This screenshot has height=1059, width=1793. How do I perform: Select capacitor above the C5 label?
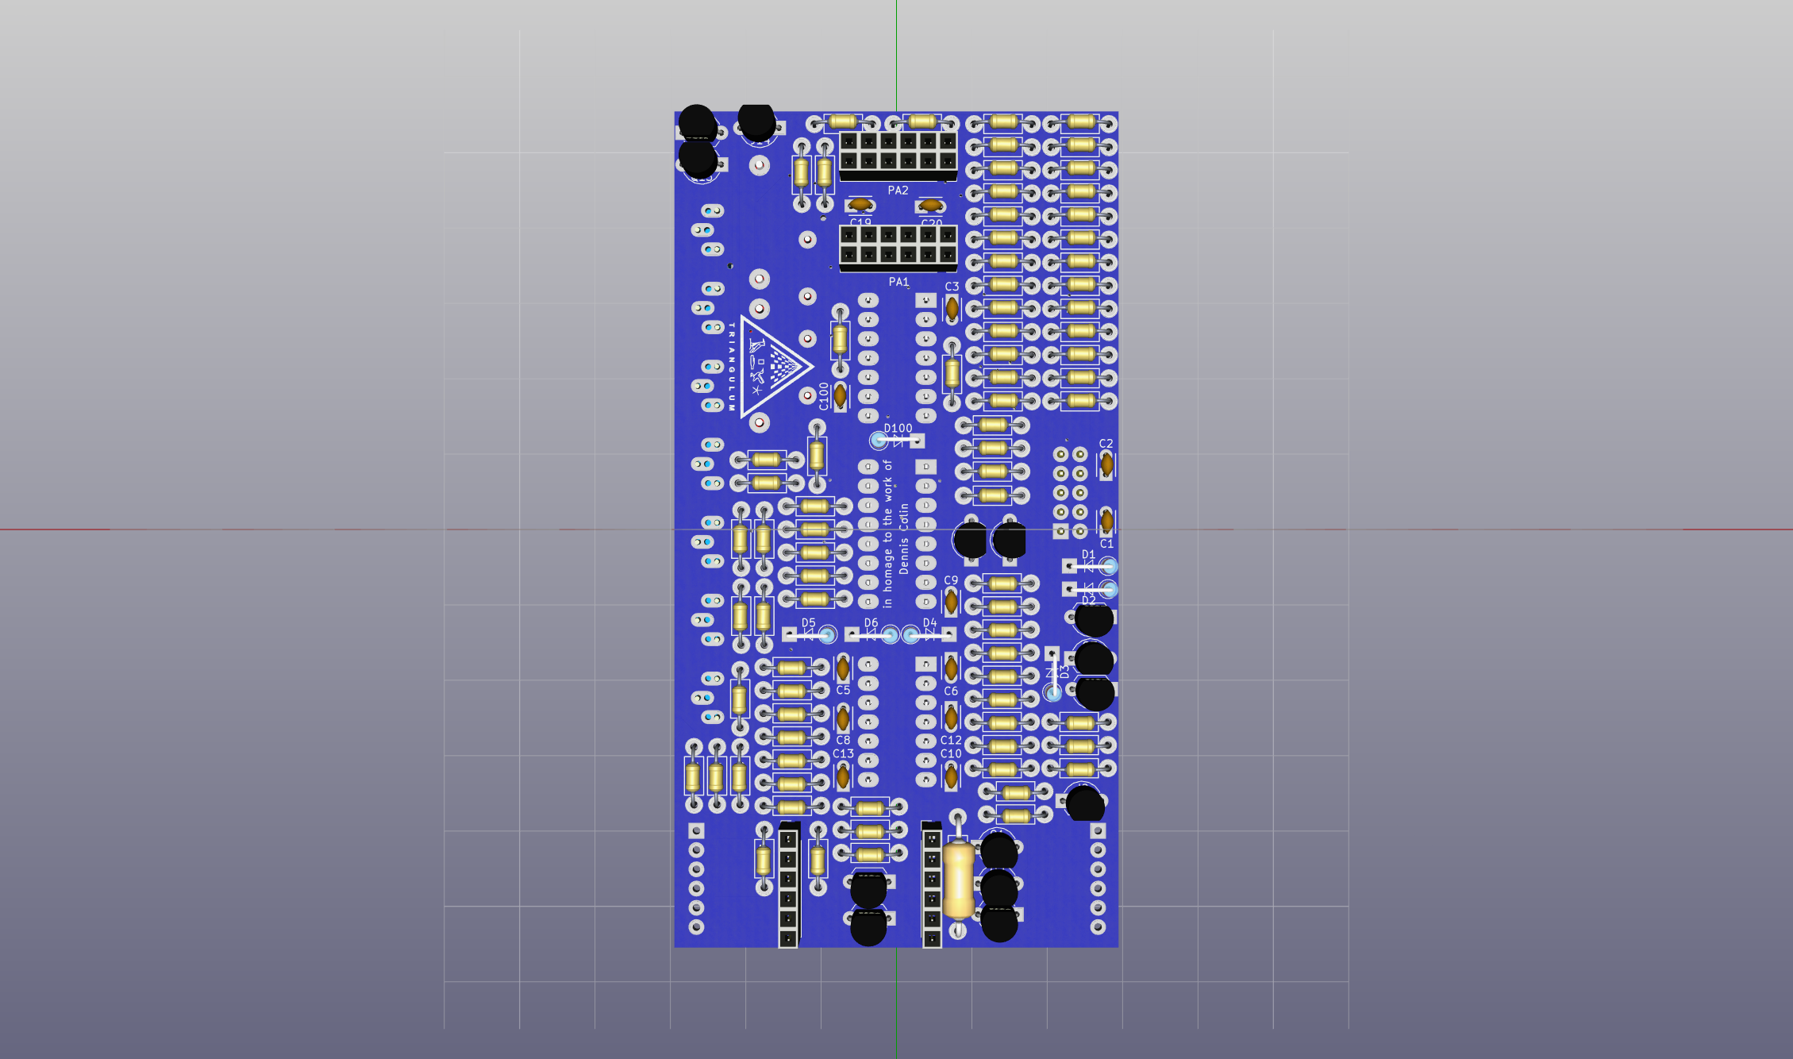pos(843,668)
